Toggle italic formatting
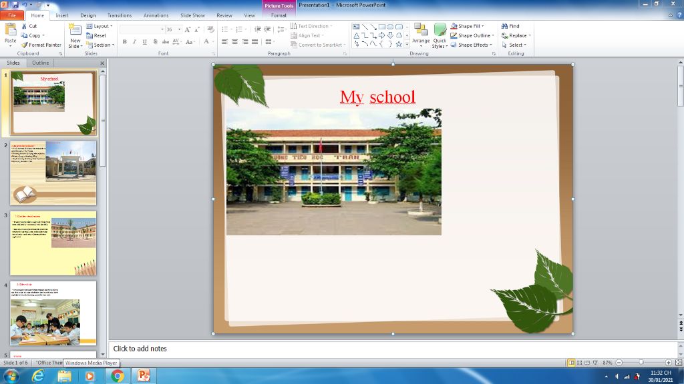This screenshot has width=684, height=384. [135, 41]
